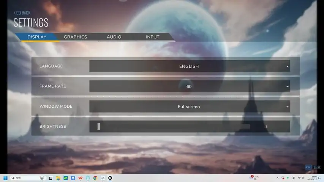Screen dimensions: 324x182
Task: Switch to the Graphics tab
Action: pyautogui.click(x=75, y=37)
